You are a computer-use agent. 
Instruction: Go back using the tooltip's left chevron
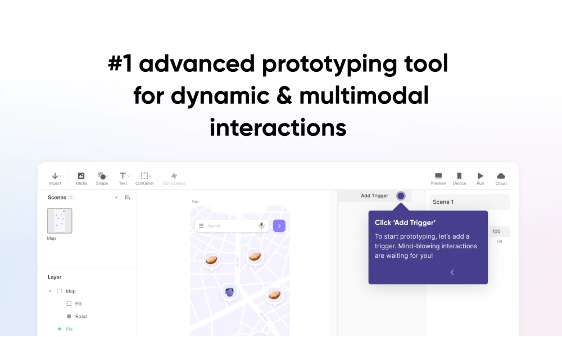pos(452,272)
